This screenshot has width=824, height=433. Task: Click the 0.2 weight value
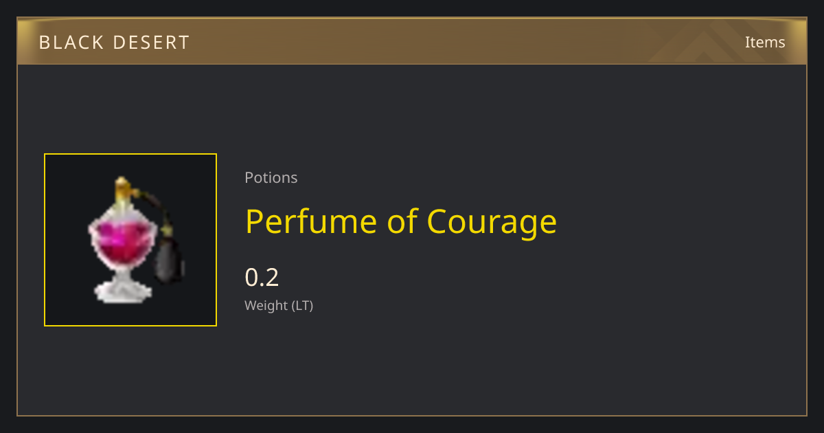click(262, 277)
